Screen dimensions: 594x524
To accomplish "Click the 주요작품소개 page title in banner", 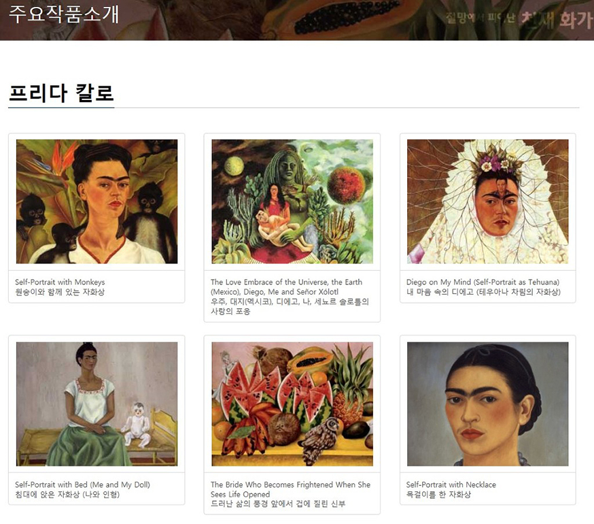I will pyautogui.click(x=64, y=14).
